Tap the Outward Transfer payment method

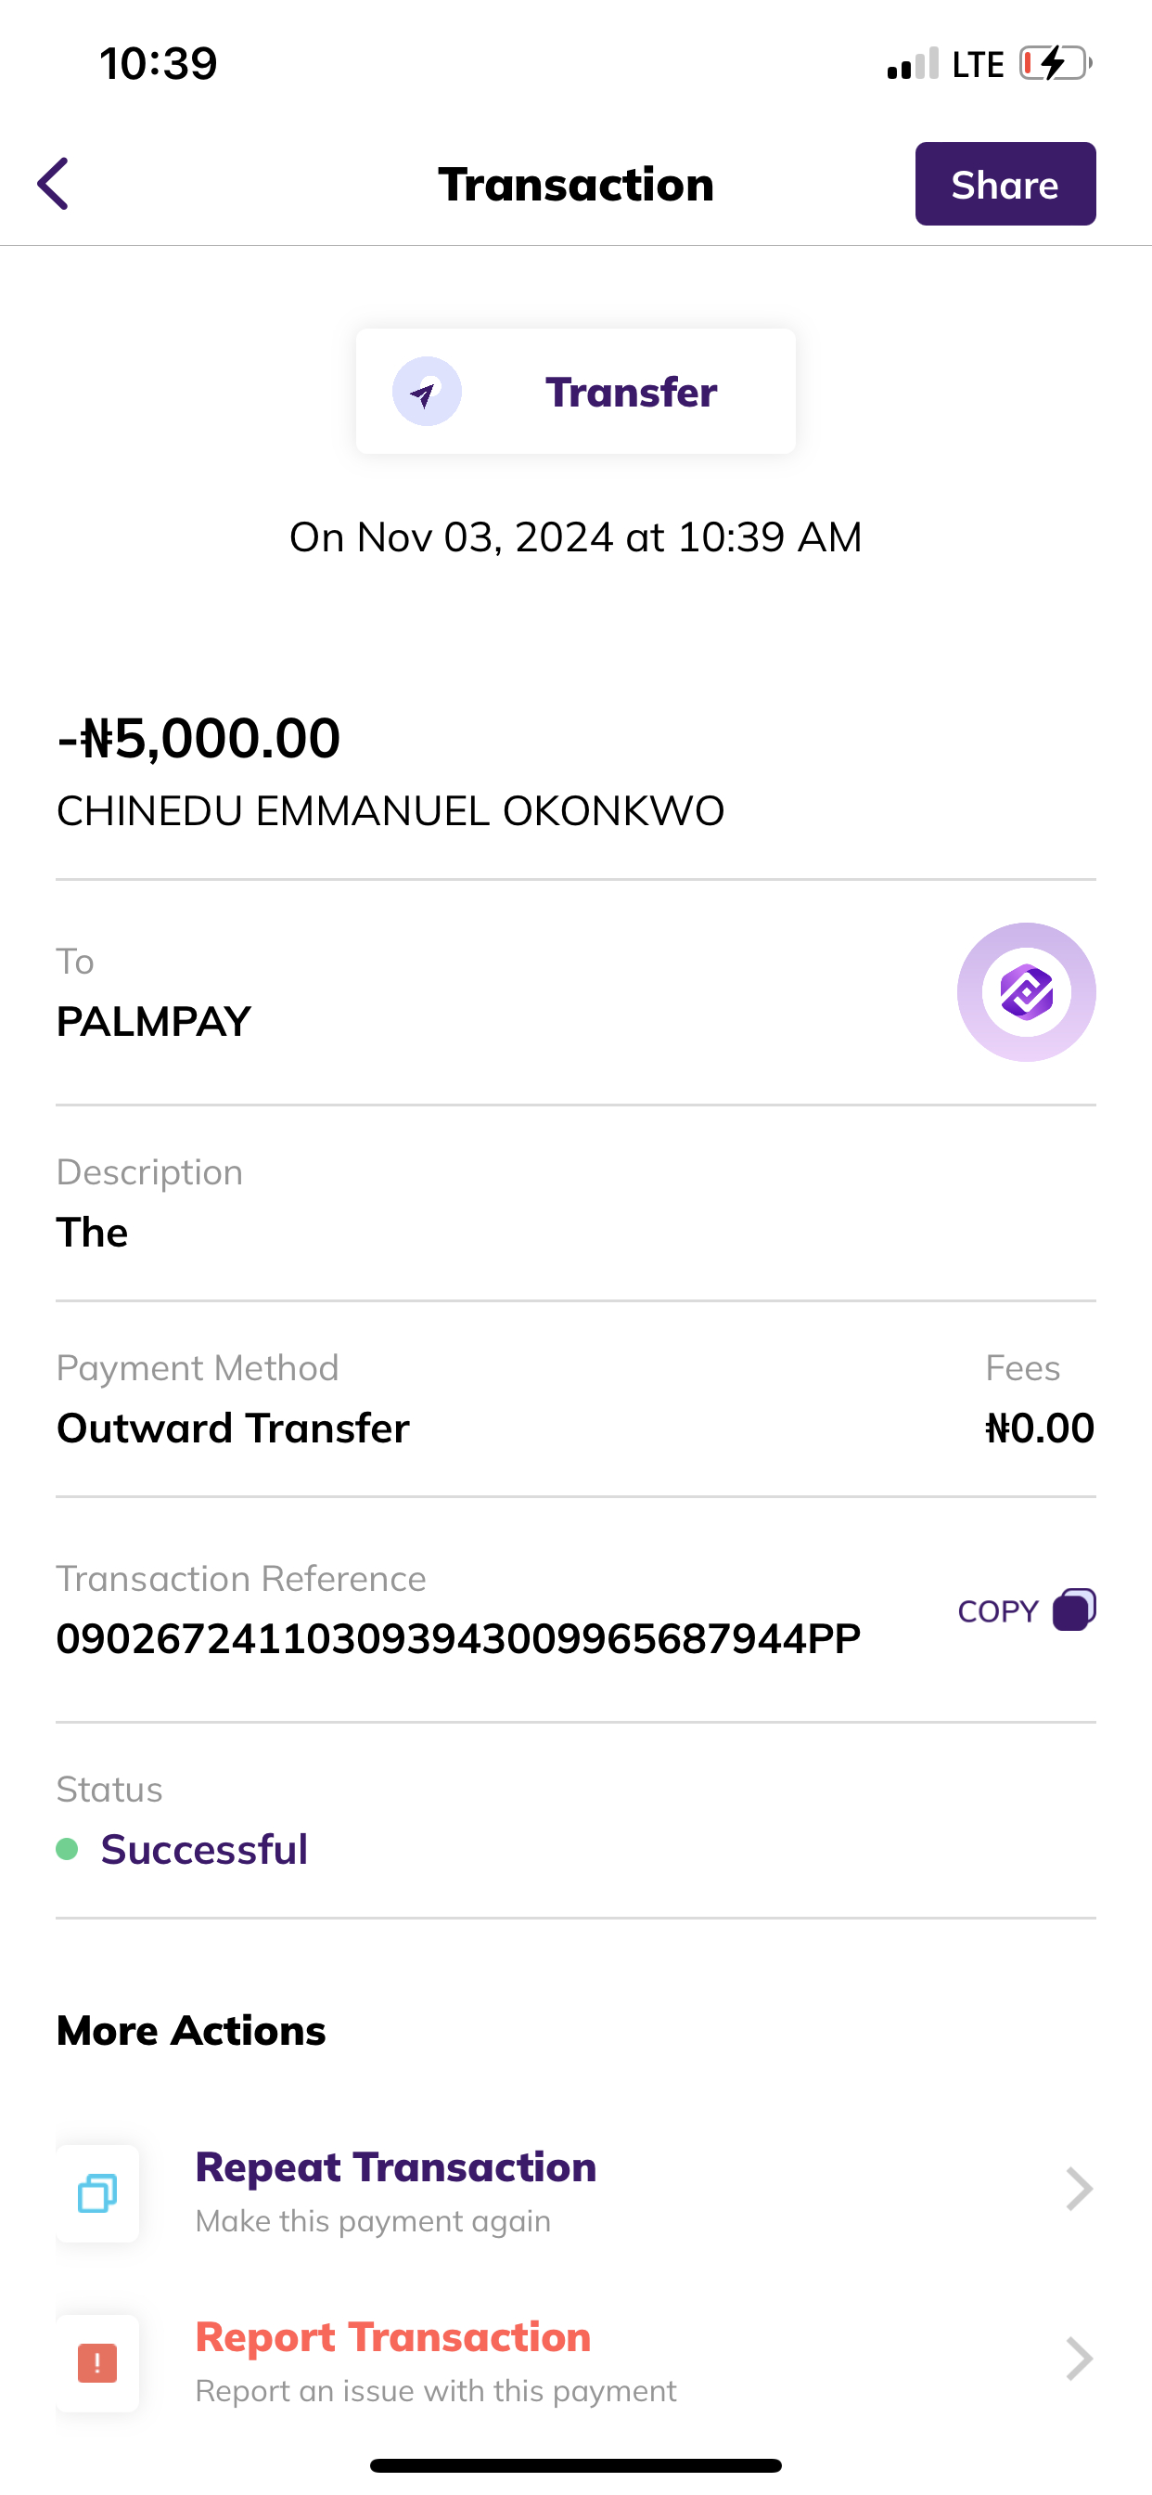tap(232, 1428)
